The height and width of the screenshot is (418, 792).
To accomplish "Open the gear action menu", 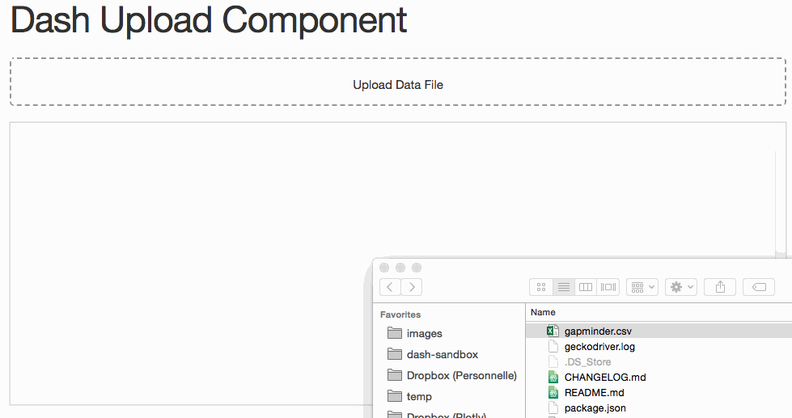I will click(681, 287).
